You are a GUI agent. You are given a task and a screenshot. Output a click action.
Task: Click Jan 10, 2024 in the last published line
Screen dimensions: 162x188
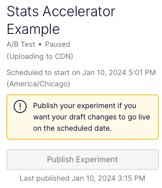pyautogui.click(x=93, y=178)
